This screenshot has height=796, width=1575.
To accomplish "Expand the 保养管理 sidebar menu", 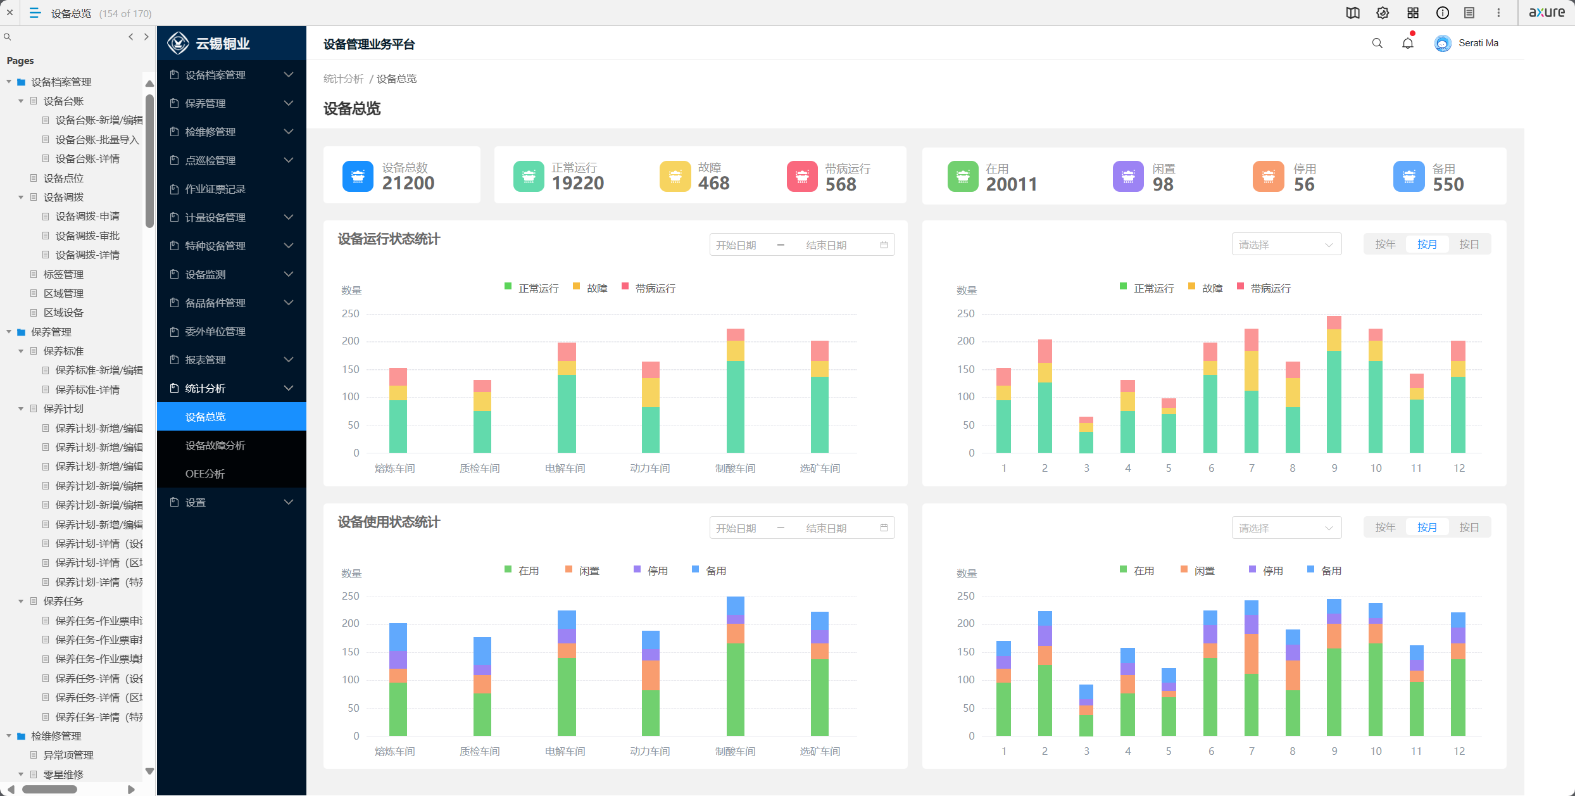I will tap(232, 103).
